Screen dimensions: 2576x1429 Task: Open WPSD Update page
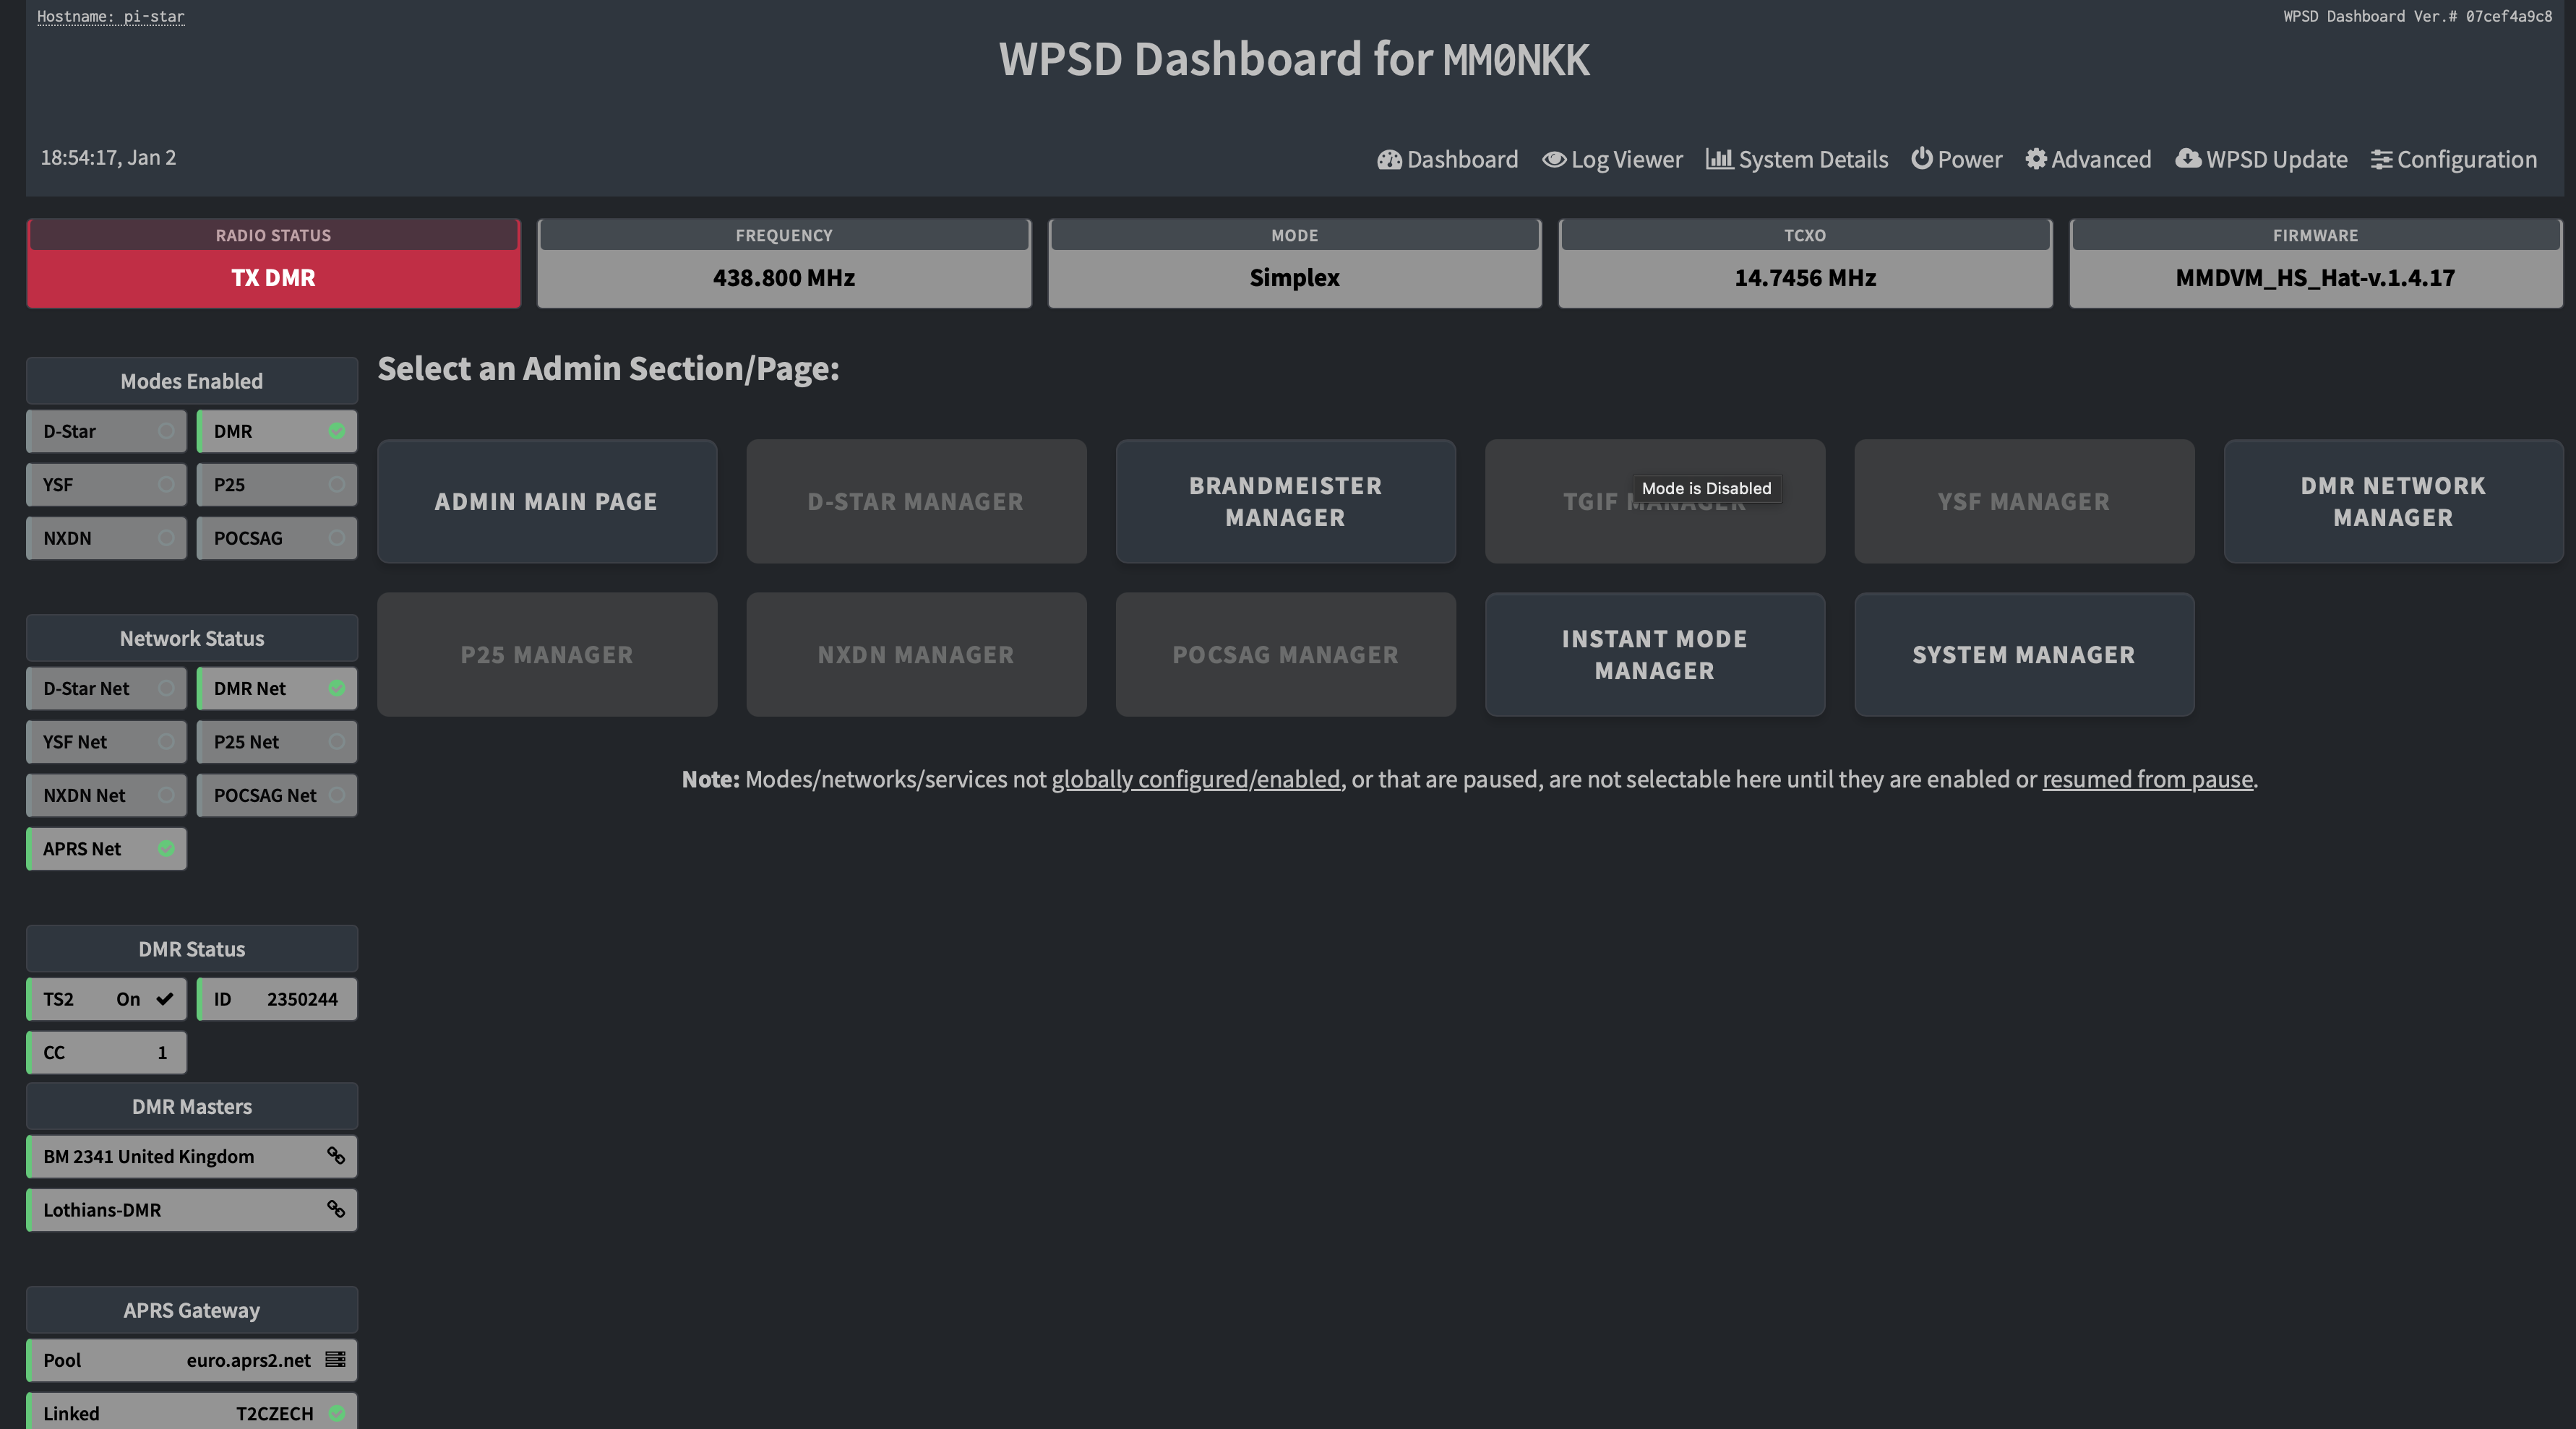pyautogui.click(x=2261, y=160)
